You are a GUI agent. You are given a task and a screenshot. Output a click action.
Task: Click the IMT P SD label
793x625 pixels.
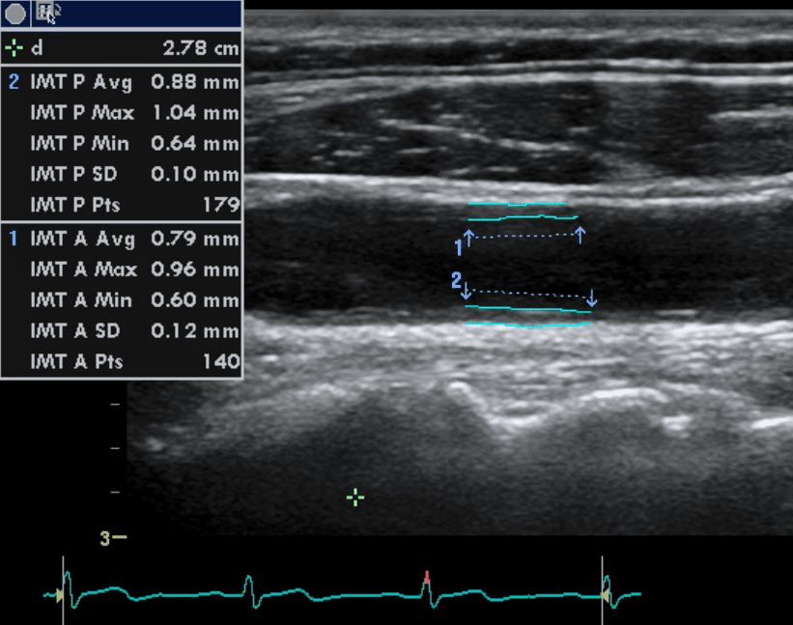(73, 174)
